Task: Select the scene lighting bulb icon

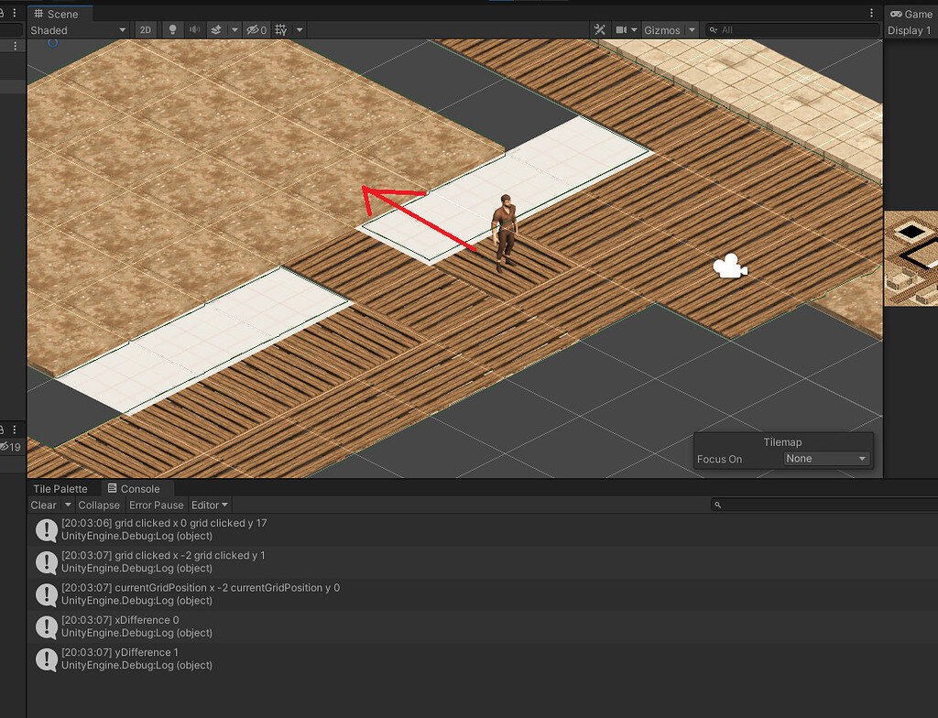Action: (172, 29)
